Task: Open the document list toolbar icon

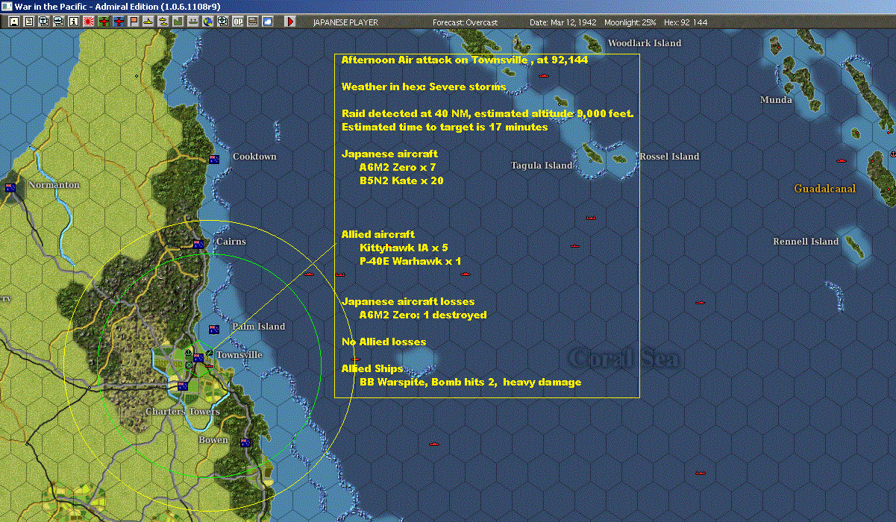Action: tap(29, 22)
